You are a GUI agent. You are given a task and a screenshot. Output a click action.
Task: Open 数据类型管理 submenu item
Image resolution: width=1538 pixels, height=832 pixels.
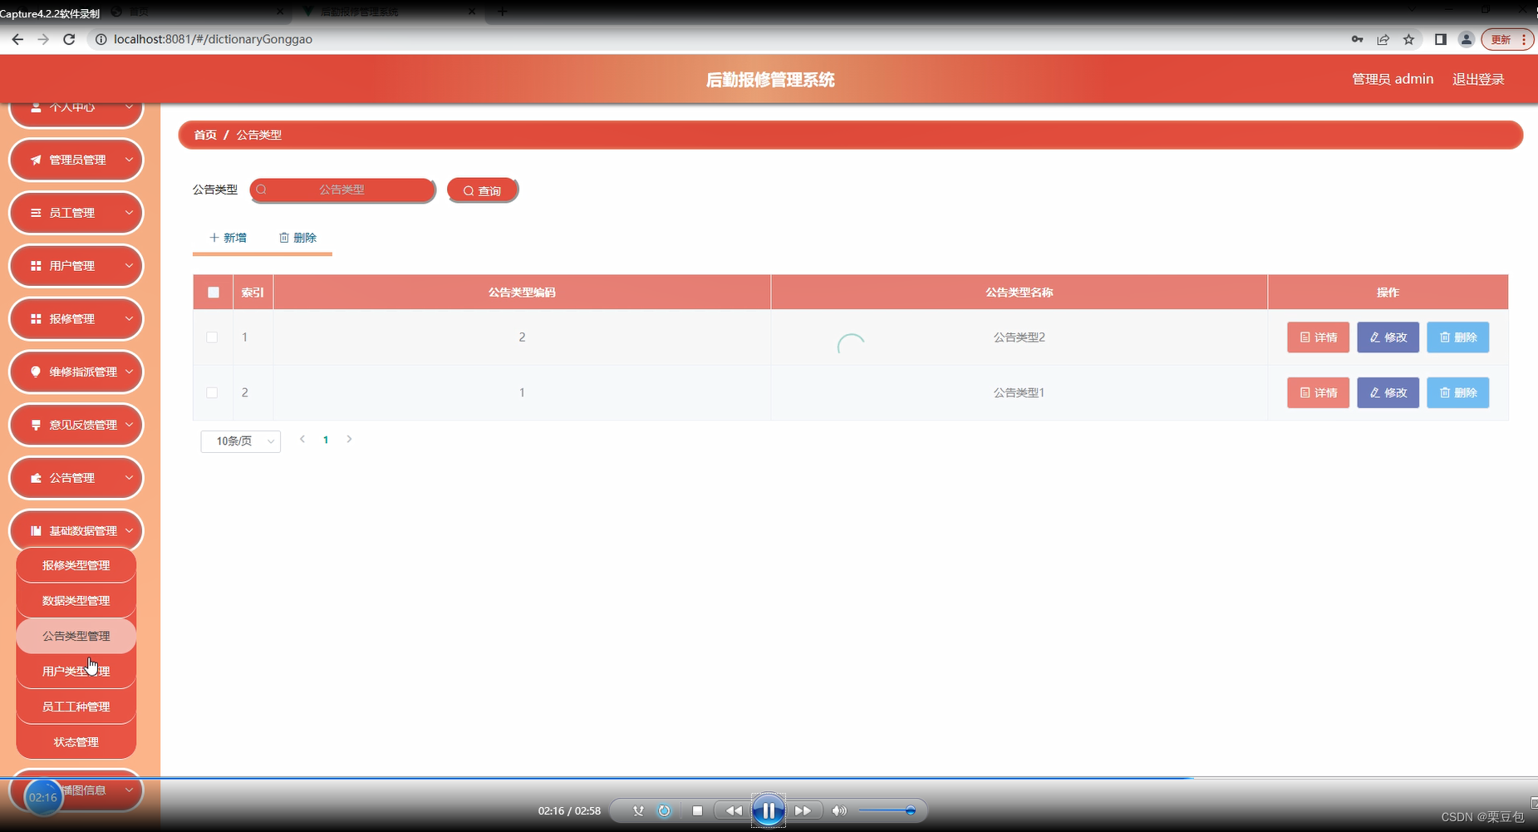[x=76, y=601]
